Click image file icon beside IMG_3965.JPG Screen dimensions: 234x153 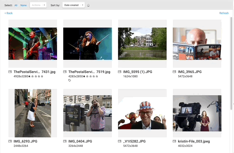(174, 72)
